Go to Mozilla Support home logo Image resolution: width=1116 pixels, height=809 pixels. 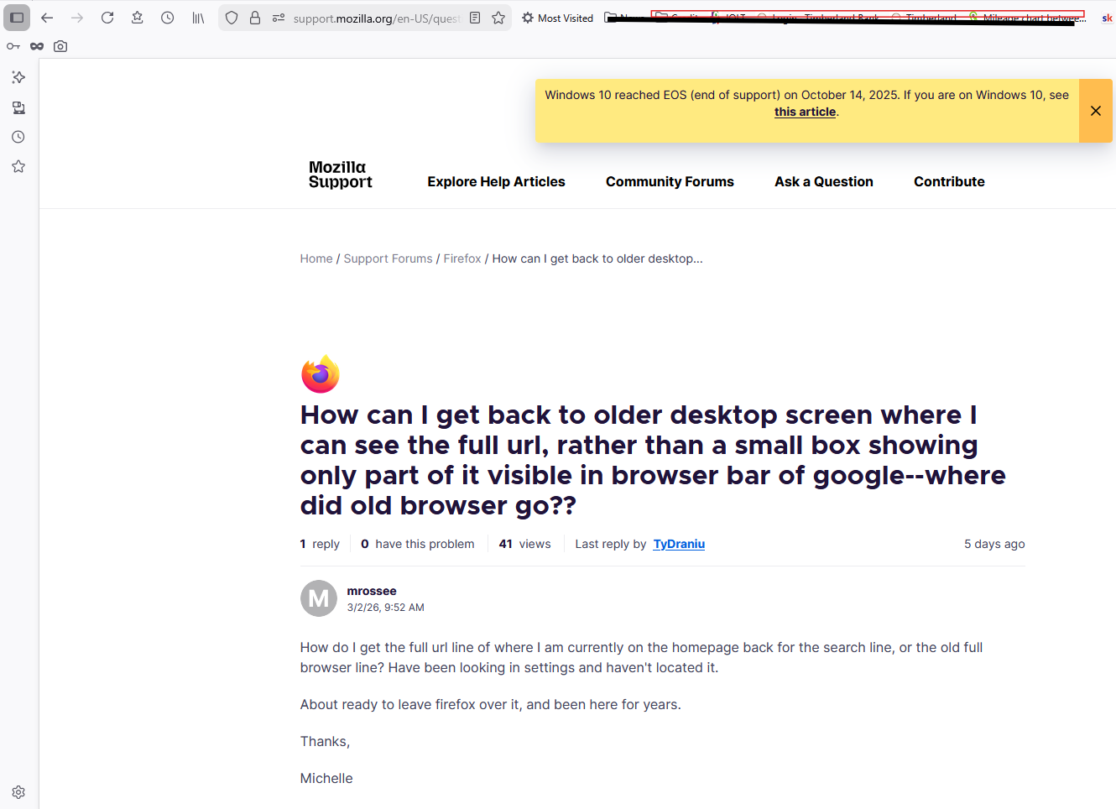(x=341, y=175)
